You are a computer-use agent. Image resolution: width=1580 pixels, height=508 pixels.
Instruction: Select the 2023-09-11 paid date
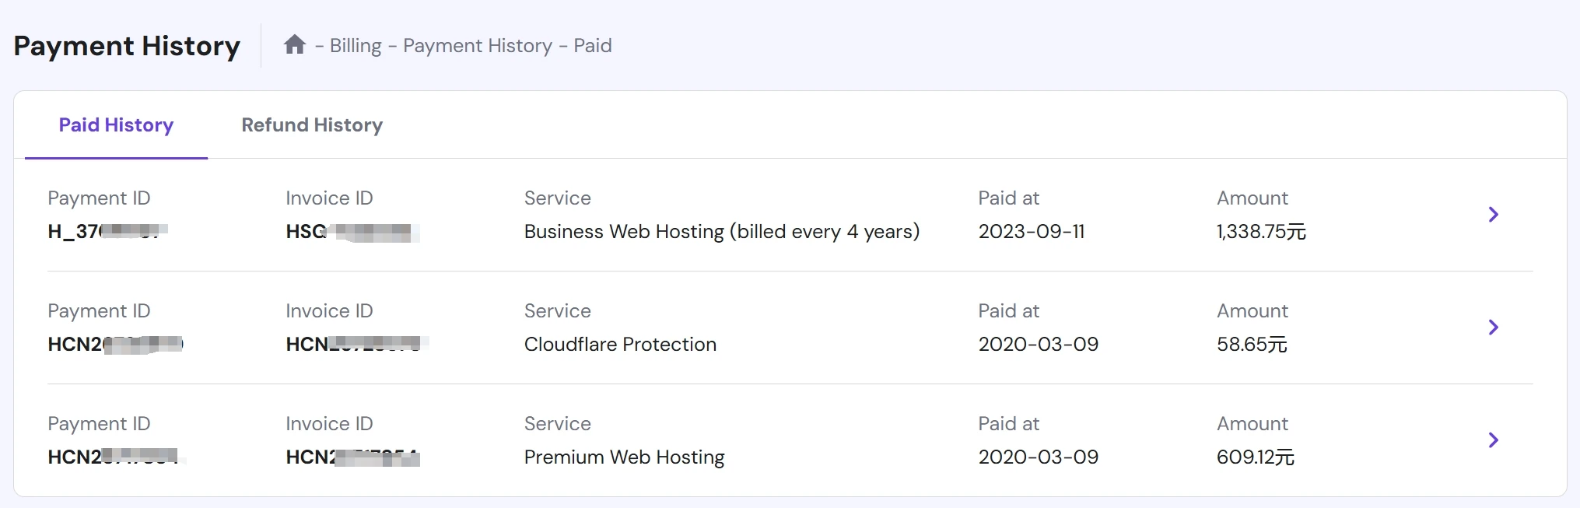point(1031,232)
